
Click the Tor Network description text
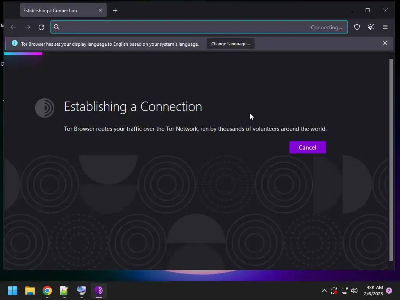(x=195, y=129)
